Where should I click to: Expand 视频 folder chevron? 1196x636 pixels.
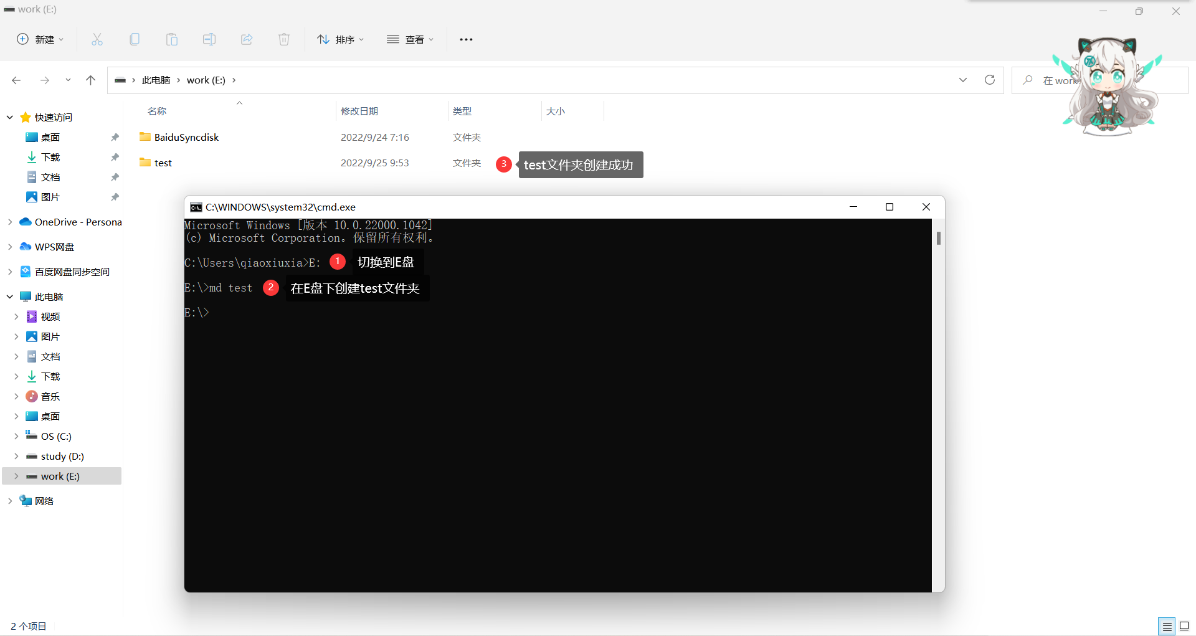point(16,316)
